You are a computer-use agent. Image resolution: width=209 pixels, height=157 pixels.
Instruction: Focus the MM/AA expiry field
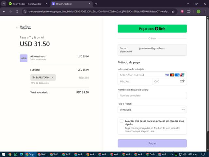[135, 81]
